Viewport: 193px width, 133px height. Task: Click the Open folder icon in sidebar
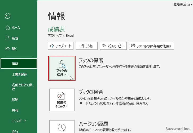[7, 48]
